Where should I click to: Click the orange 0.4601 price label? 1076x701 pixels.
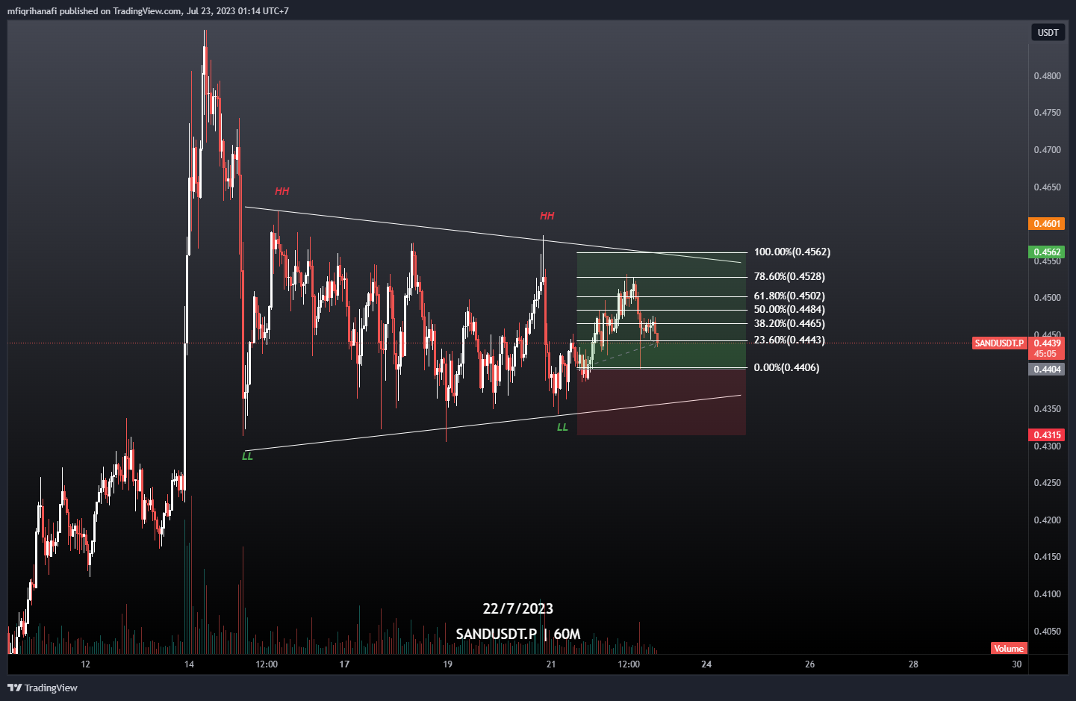coord(1047,224)
